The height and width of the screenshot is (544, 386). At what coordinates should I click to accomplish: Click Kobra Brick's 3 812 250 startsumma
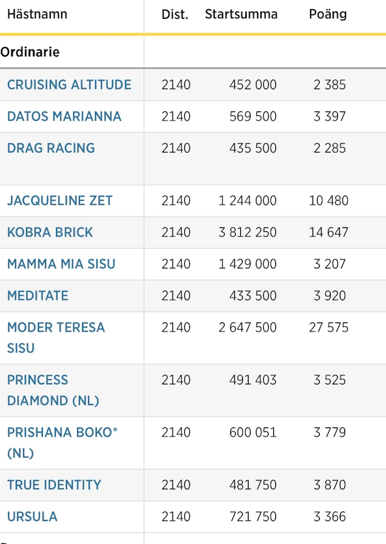point(247,232)
